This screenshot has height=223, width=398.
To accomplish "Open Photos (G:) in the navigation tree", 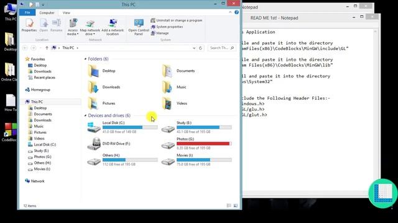I will tap(42, 157).
